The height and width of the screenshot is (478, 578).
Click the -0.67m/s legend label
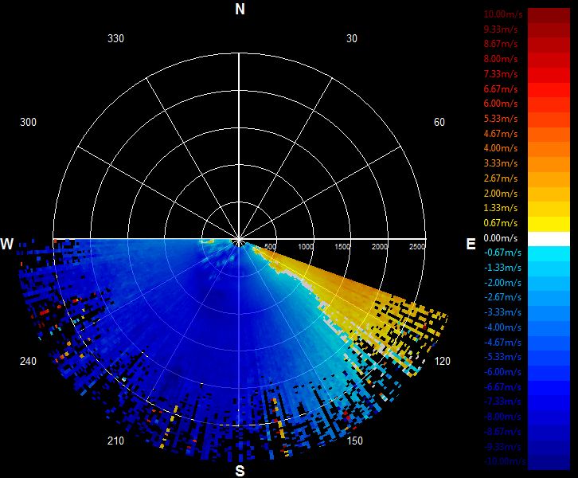coord(502,253)
